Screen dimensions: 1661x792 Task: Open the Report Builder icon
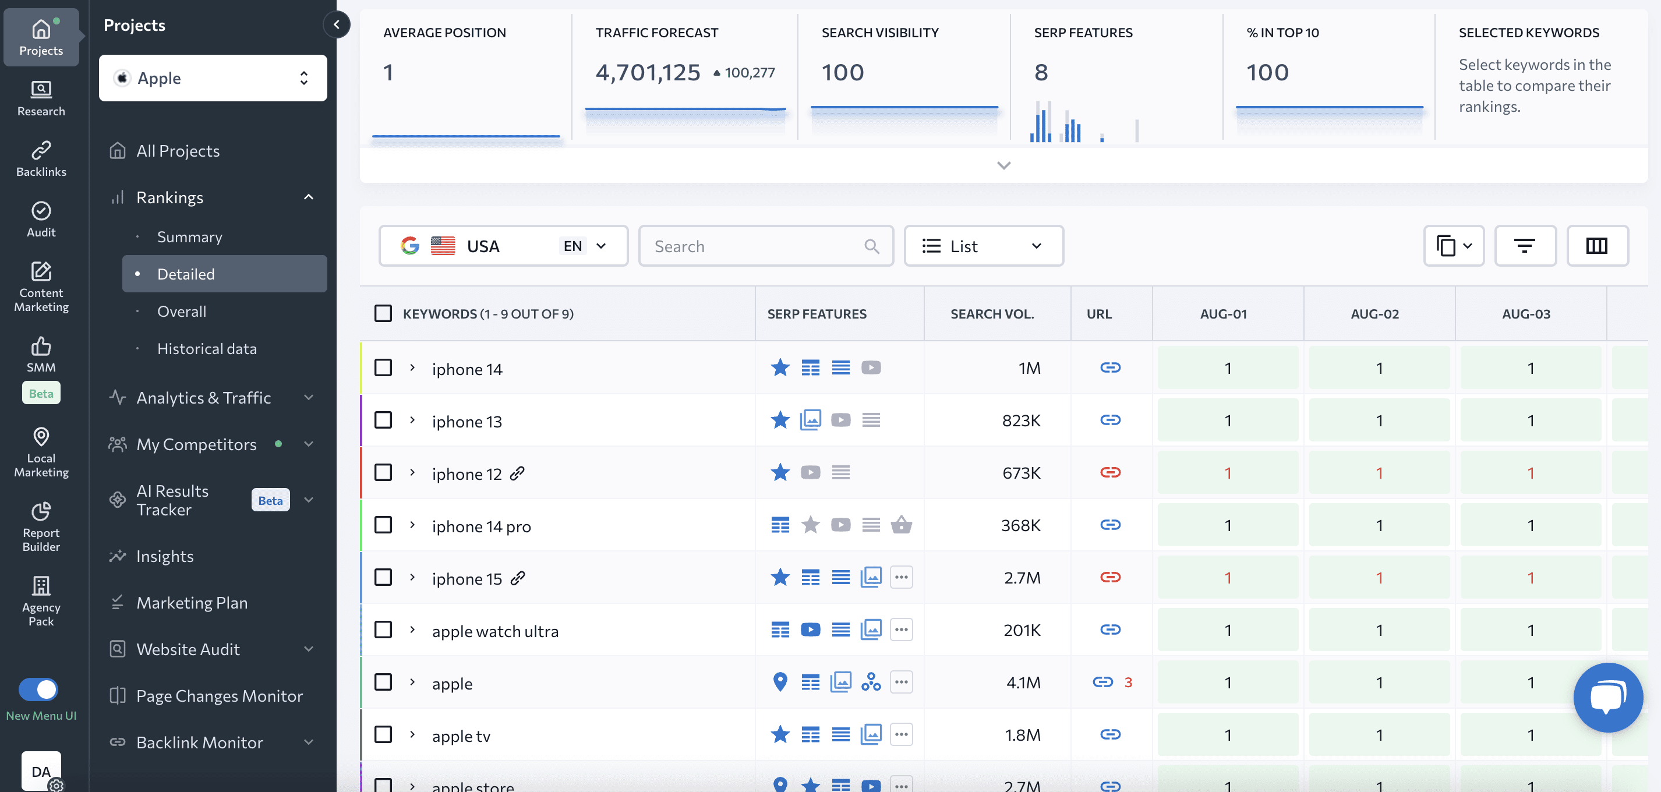41,511
